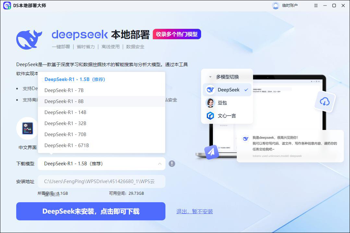Select the DeepSeek model icon in 多模型切换
Viewport: 350px width, 233px height.
[210, 90]
